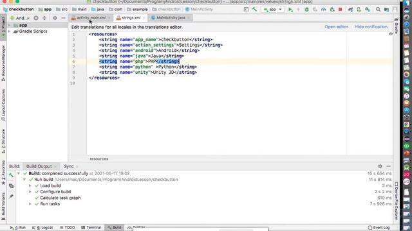This screenshot has height=231, width=412.
Task: Attach debugger to Android process icon
Action: (332, 10)
